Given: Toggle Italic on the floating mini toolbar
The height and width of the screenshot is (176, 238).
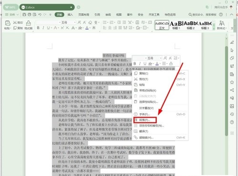Looking at the screenshot, I should click(139, 64).
